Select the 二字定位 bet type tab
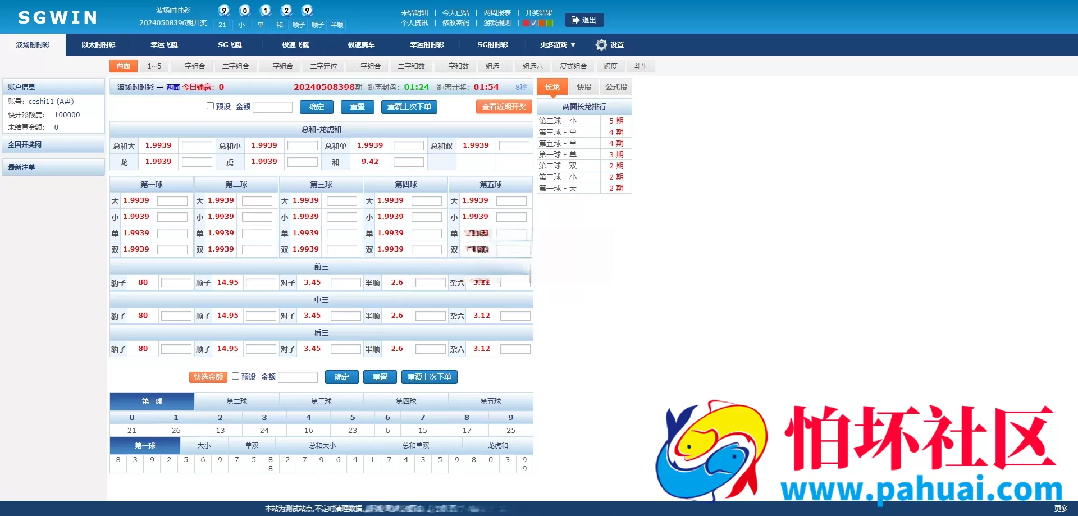Viewport: 1078px width, 516px height. (x=323, y=66)
